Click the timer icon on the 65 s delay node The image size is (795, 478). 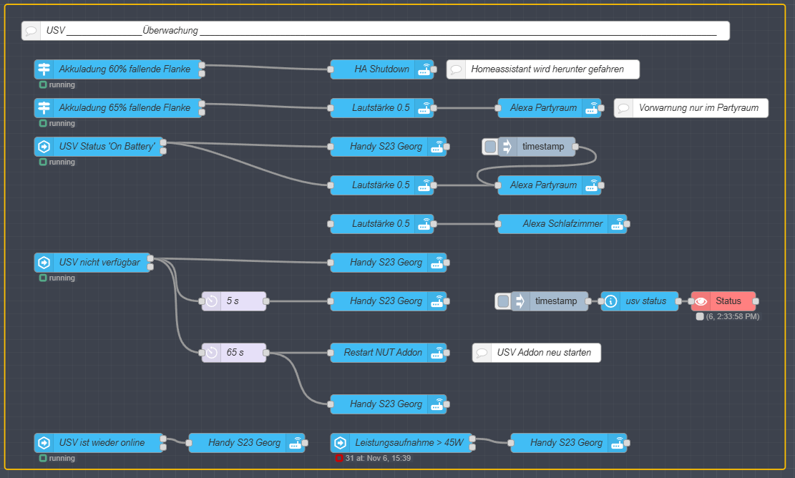[211, 353]
